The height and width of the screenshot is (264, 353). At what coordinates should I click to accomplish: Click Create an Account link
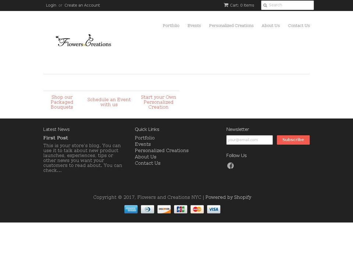coord(82,5)
